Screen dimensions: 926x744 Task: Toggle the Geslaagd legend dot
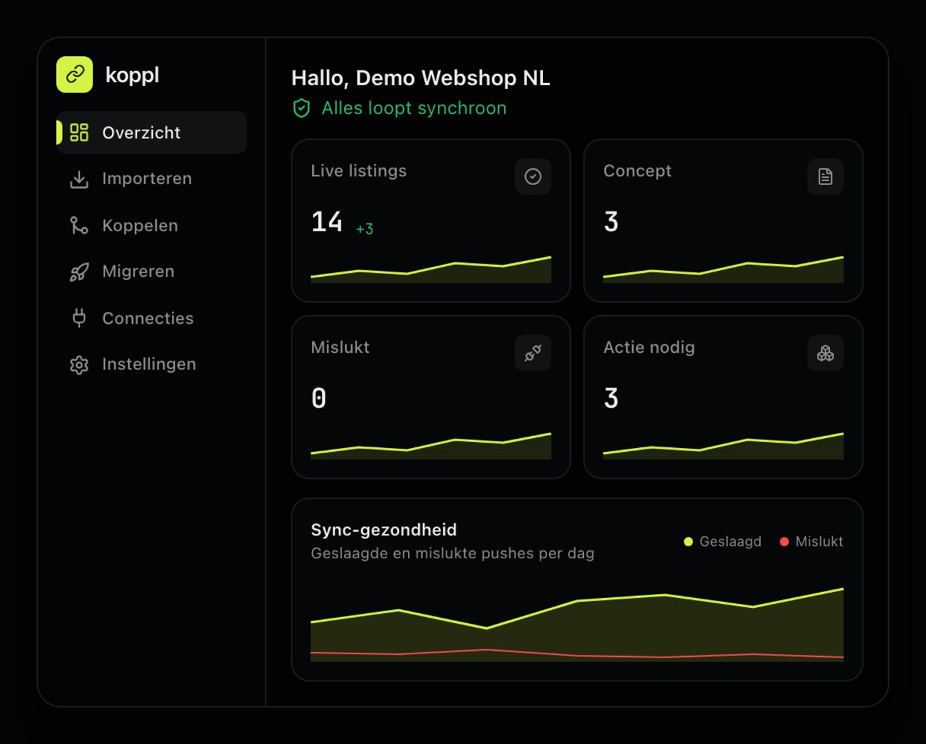(689, 542)
